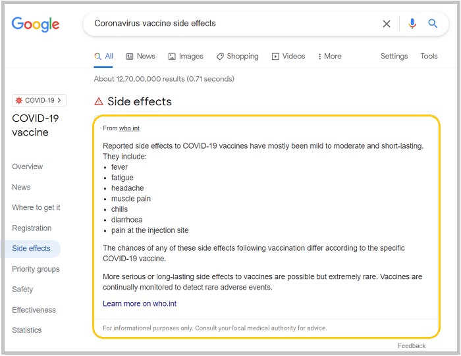Click the 'headache' bullet item
The width and height of the screenshot is (461, 356).
pyautogui.click(x=127, y=188)
